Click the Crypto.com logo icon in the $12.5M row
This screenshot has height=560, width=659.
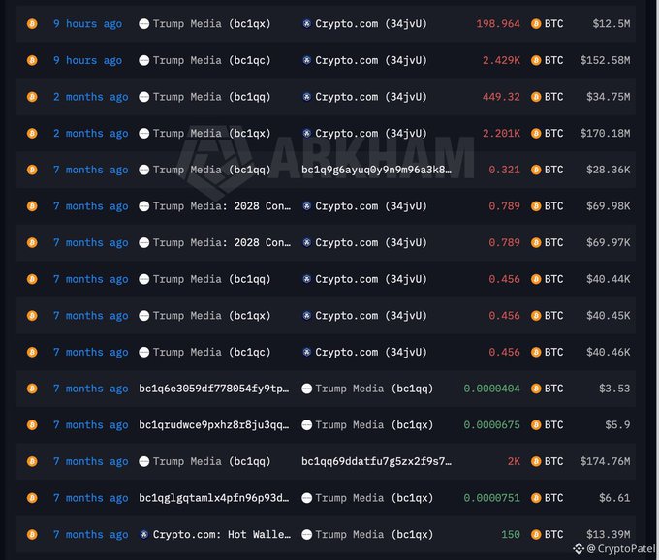[x=307, y=24]
